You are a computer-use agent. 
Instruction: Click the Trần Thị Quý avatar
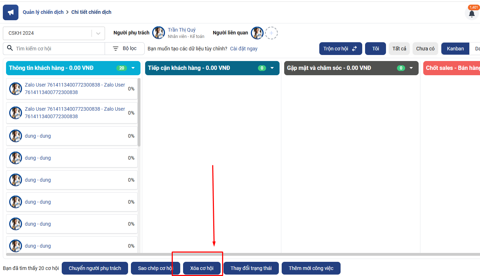click(x=159, y=33)
